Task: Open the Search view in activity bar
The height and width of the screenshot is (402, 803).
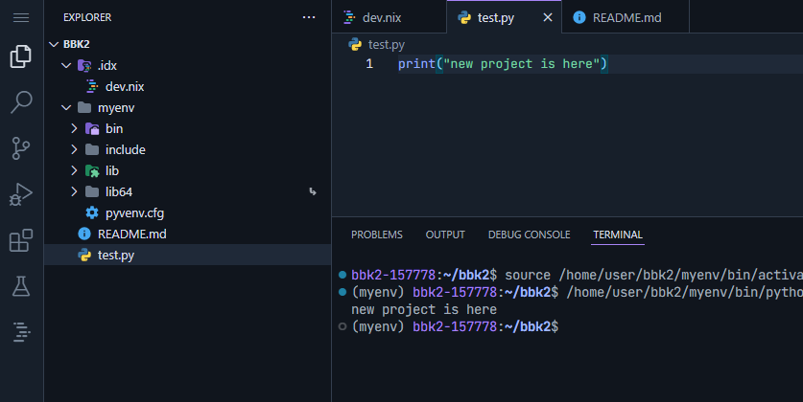Action: 21,102
